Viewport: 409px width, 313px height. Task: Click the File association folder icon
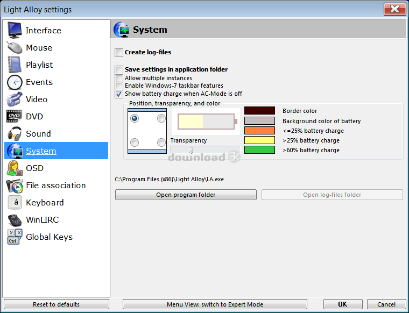[x=15, y=186]
